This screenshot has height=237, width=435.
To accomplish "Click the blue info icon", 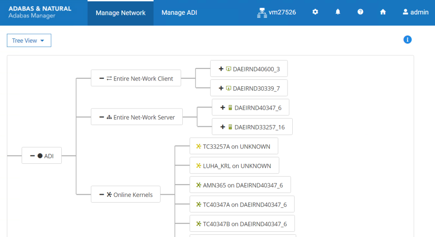I will coord(408,40).
